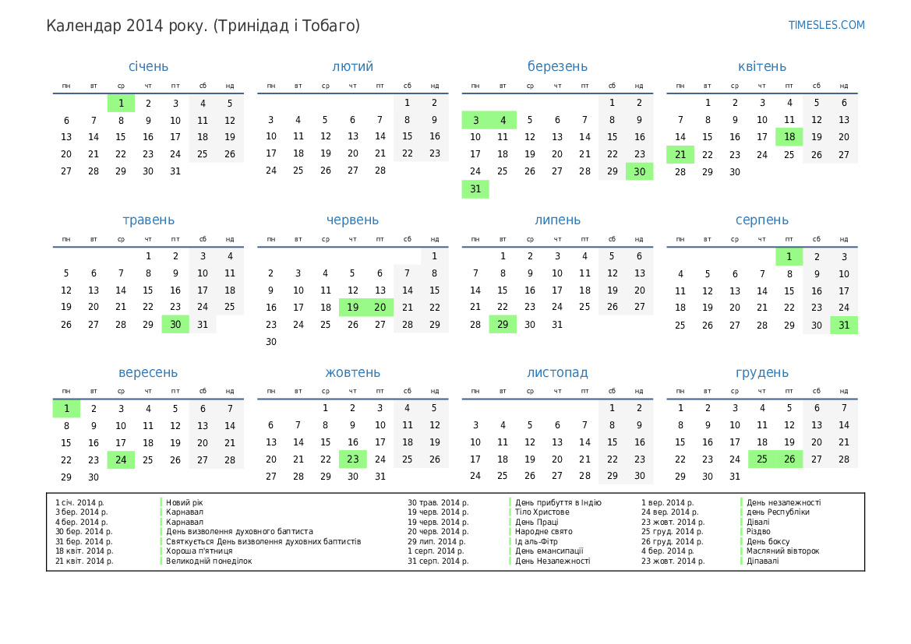
Task: Select day 15 in листопад
Action: 612,442
